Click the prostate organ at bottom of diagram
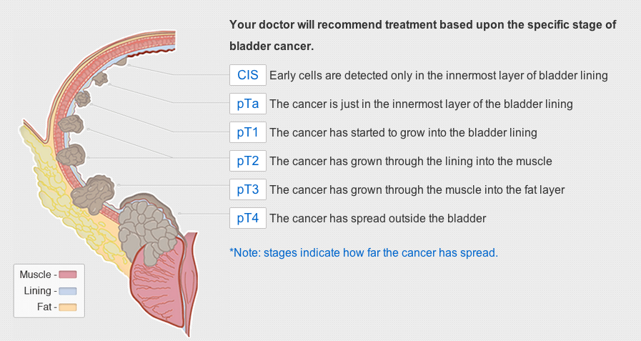This screenshot has width=641, height=341. coord(157,286)
